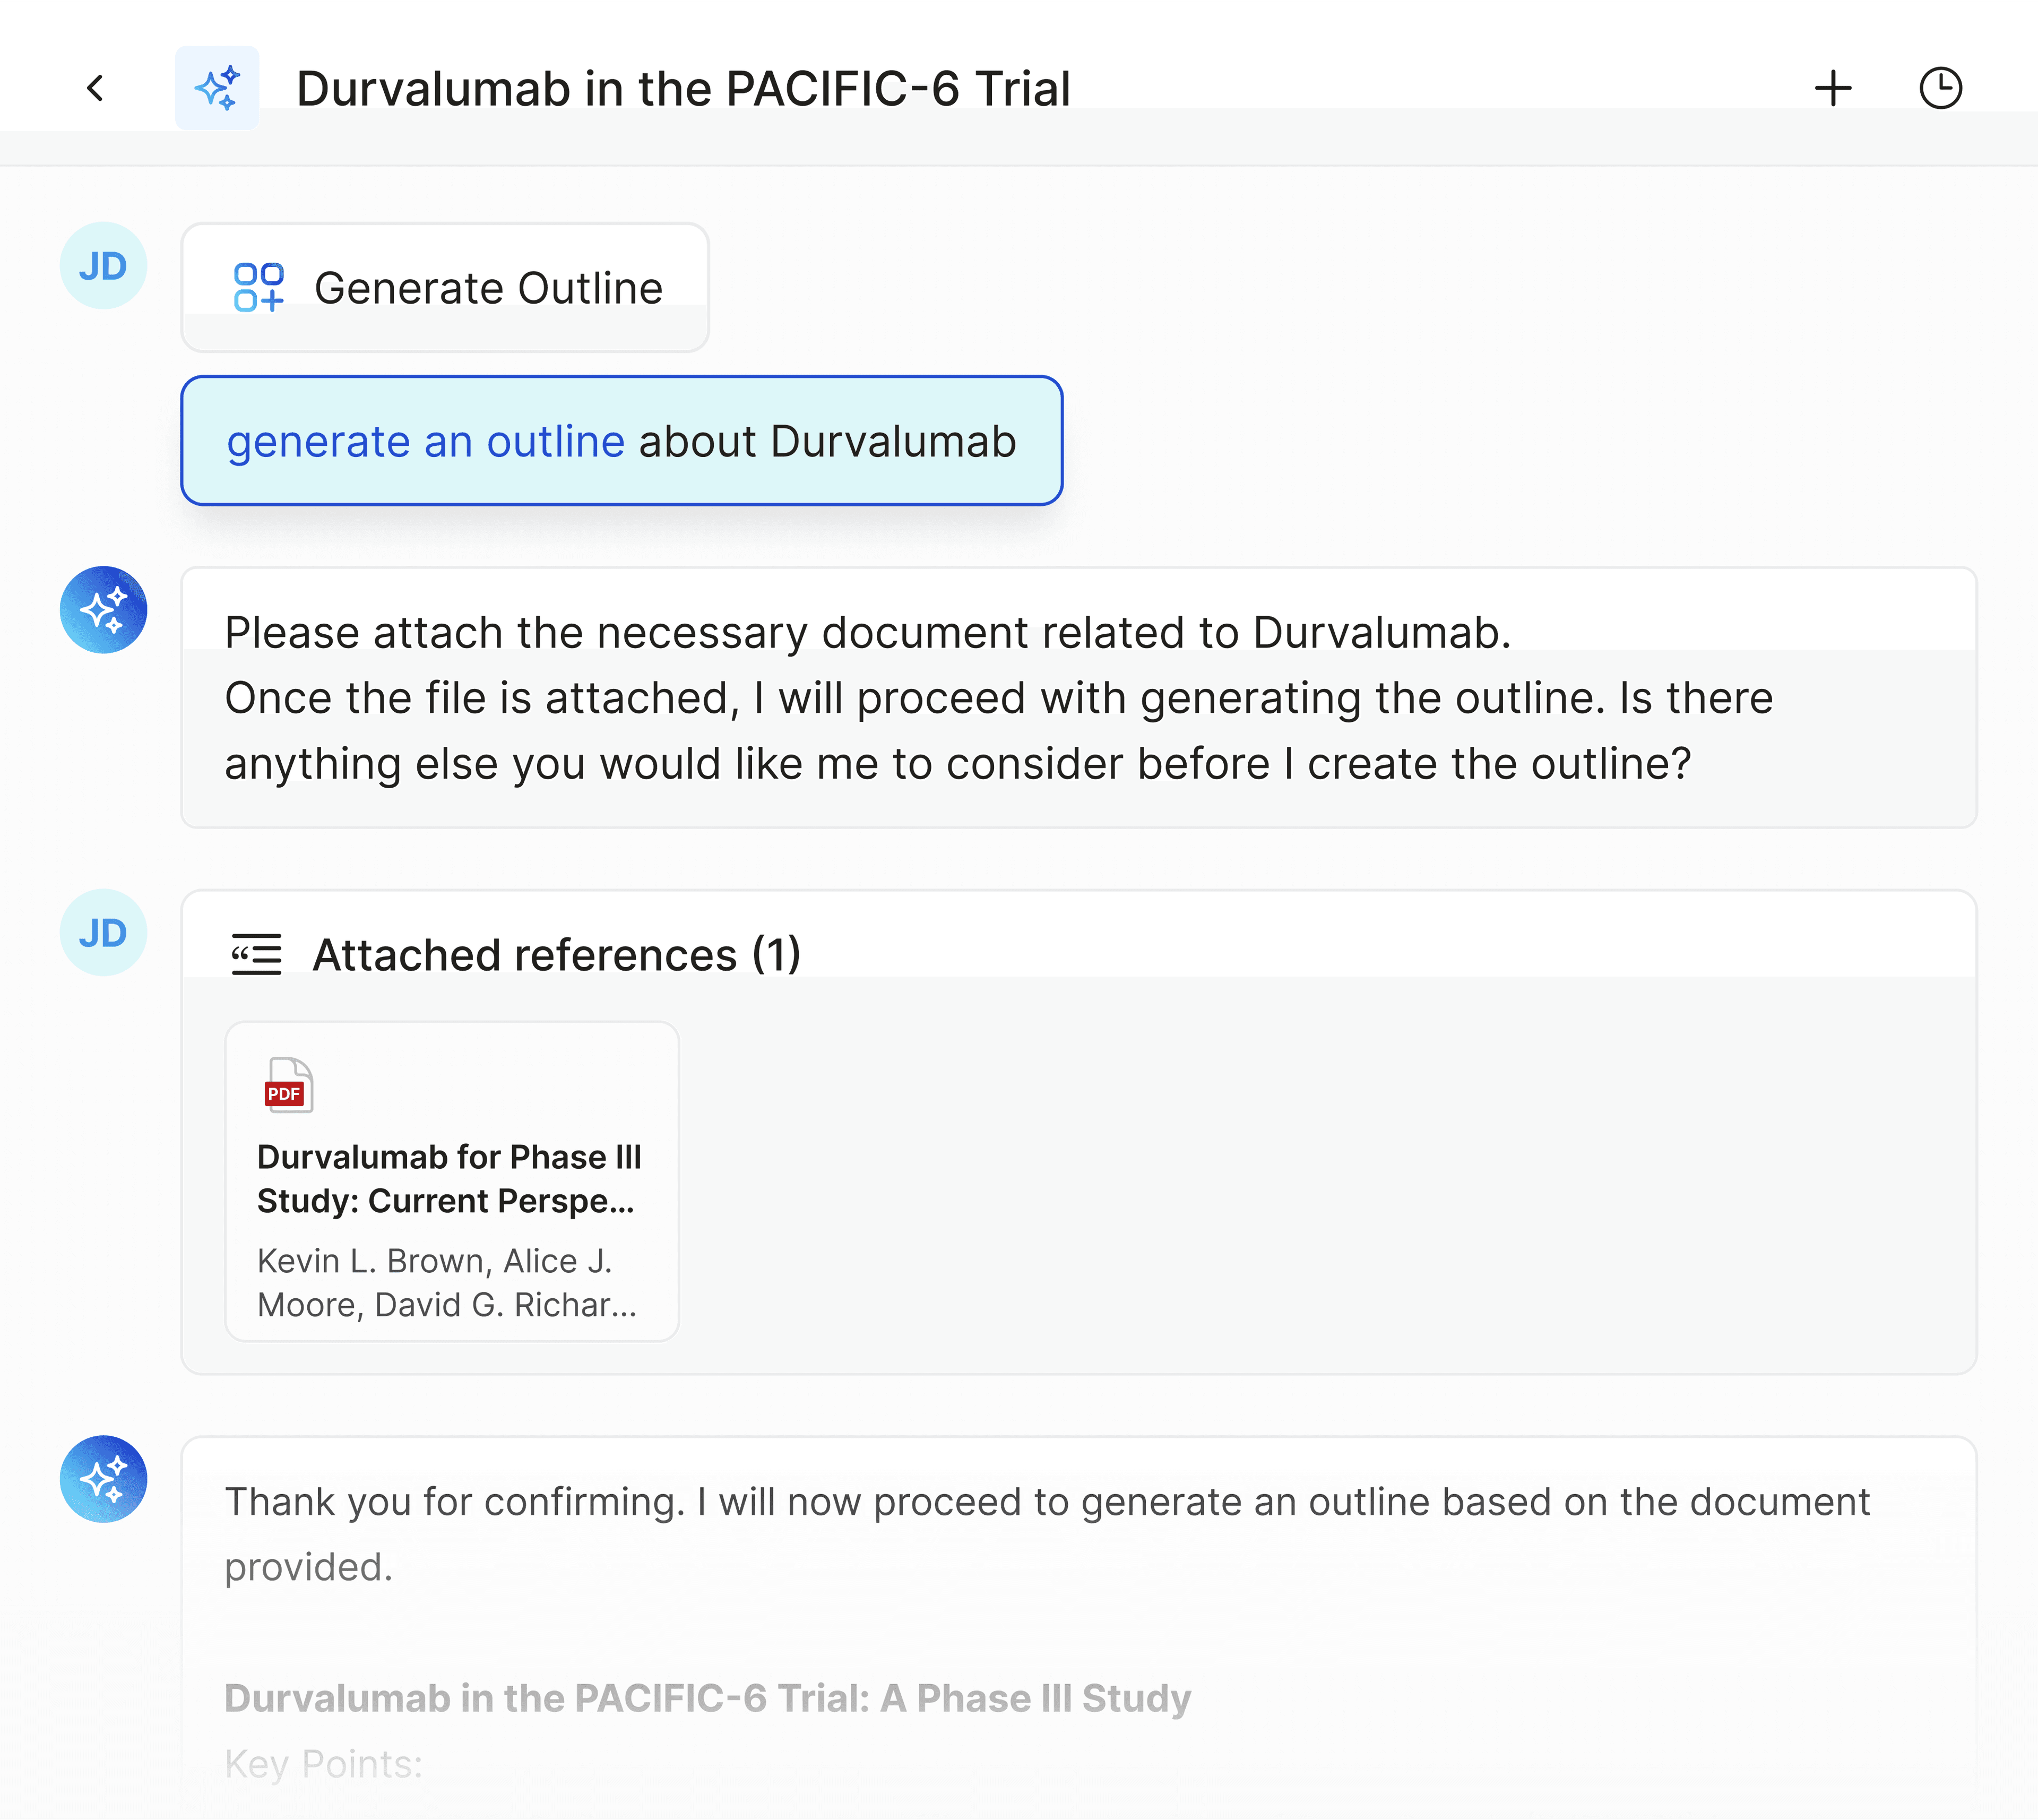
Task: Click the JD avatar next to Attached references
Action: pos(103,933)
